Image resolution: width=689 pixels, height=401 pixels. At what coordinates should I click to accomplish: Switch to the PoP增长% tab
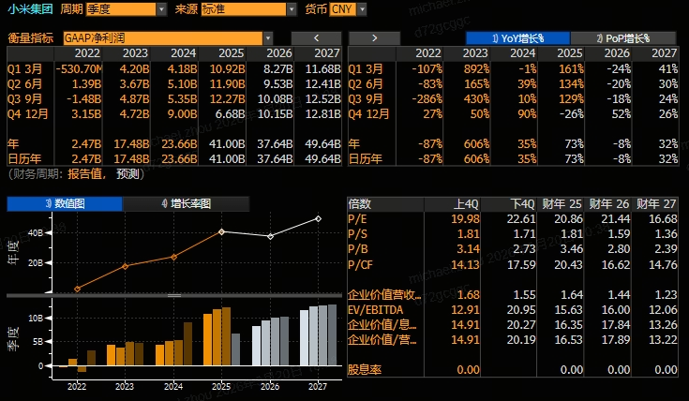(622, 37)
